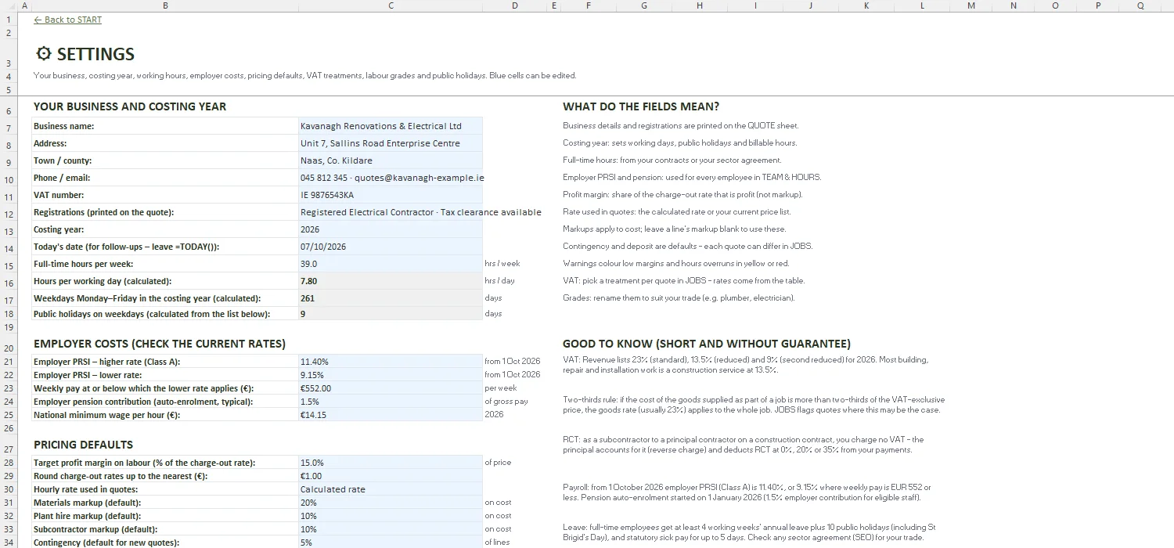Image resolution: width=1174 pixels, height=548 pixels.
Task: Select column B header
Action: tap(165, 5)
